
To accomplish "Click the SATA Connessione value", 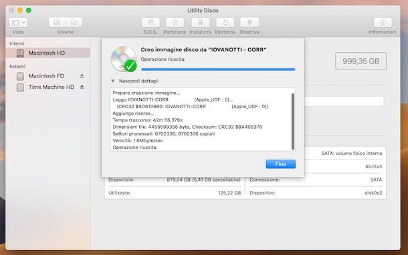I will (376, 180).
